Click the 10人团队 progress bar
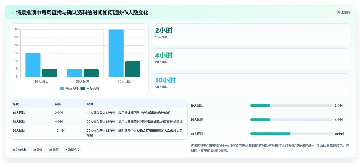Viewport: 361px width, 163px height. (x=291, y=105)
